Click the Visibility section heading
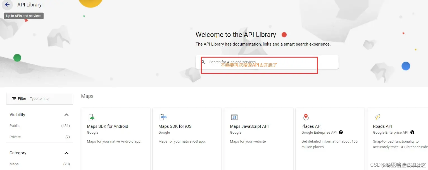 point(17,115)
